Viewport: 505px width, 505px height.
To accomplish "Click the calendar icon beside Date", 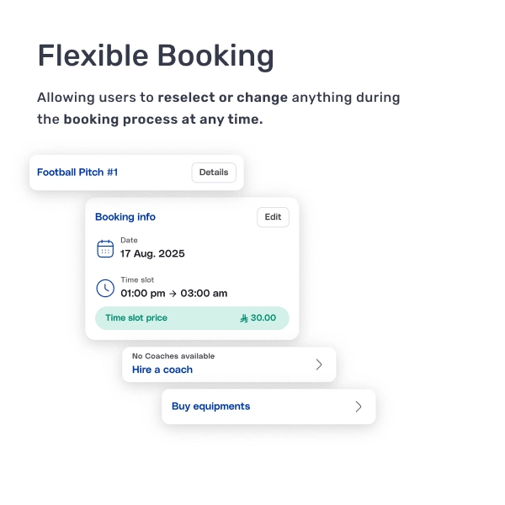I will (105, 248).
